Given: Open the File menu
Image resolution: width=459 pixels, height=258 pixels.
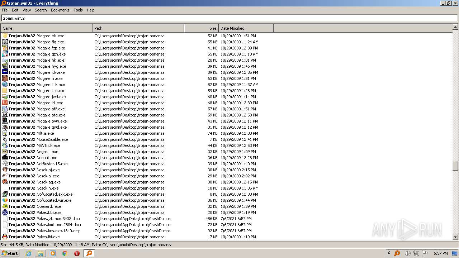Looking at the screenshot, I should [5, 10].
